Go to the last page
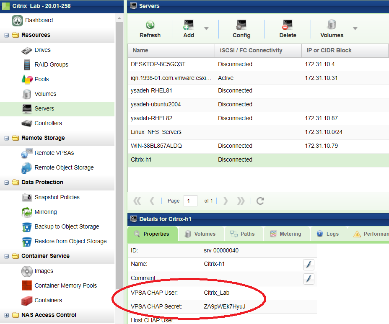The image size is (389, 324). tap(241, 201)
